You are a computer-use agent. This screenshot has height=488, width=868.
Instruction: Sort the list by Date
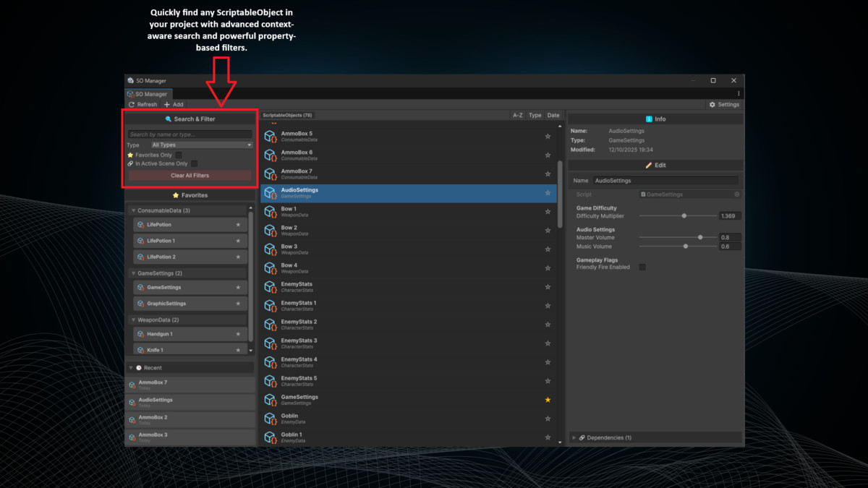553,115
